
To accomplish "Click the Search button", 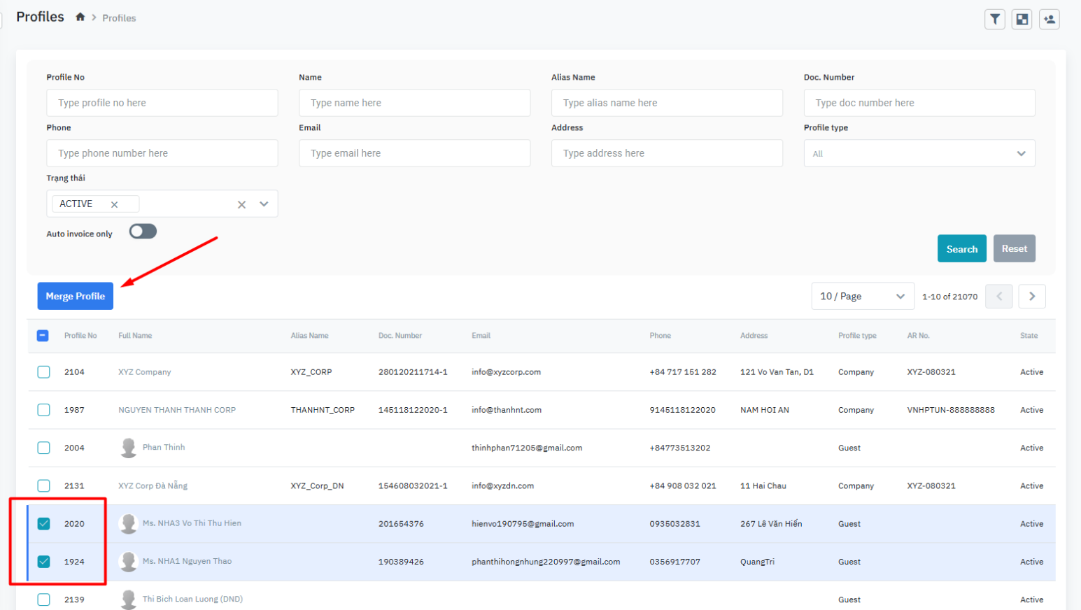I will click(961, 249).
